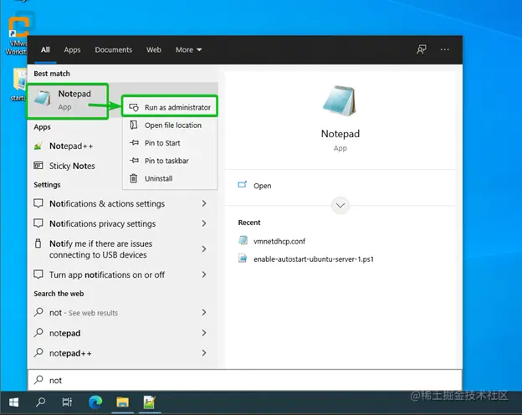Click the Sticky Notes icon
The image size is (522, 415).
click(38, 166)
